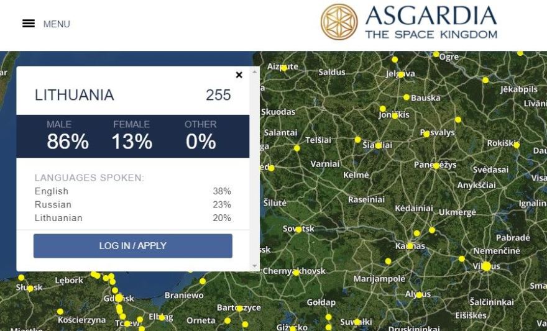The width and height of the screenshot is (547, 331).
Task: Select the yellow marker at Kaunas
Action: coord(410,246)
